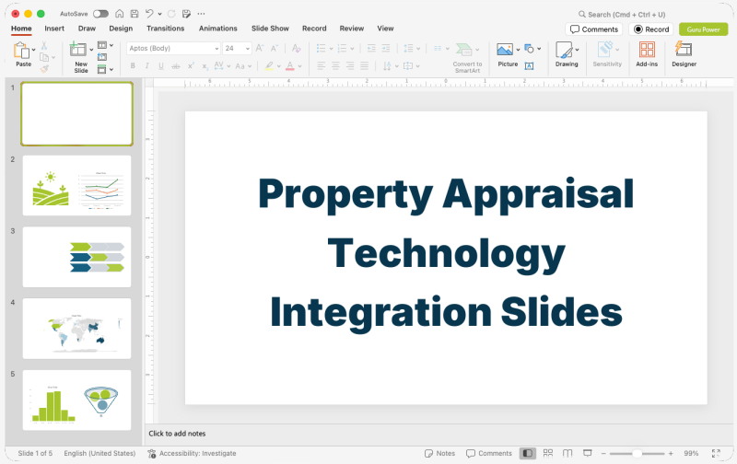737x464 pixels.
Task: Open the Designer pane icon
Action: click(x=684, y=49)
